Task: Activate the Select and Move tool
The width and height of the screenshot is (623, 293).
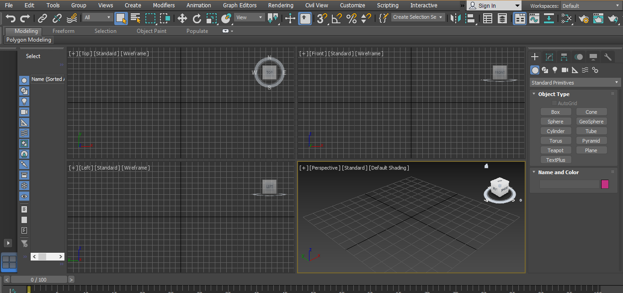Action: coord(182,18)
